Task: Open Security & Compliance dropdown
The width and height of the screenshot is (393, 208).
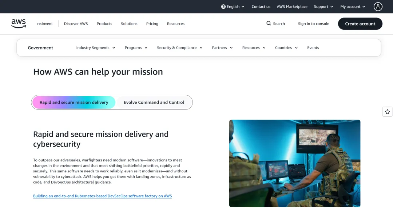Action: click(179, 48)
